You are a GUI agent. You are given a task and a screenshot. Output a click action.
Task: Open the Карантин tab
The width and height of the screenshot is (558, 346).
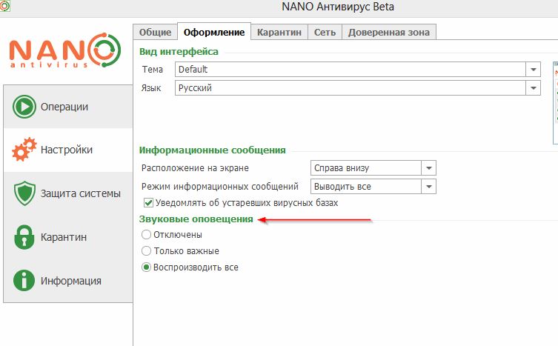coord(278,32)
